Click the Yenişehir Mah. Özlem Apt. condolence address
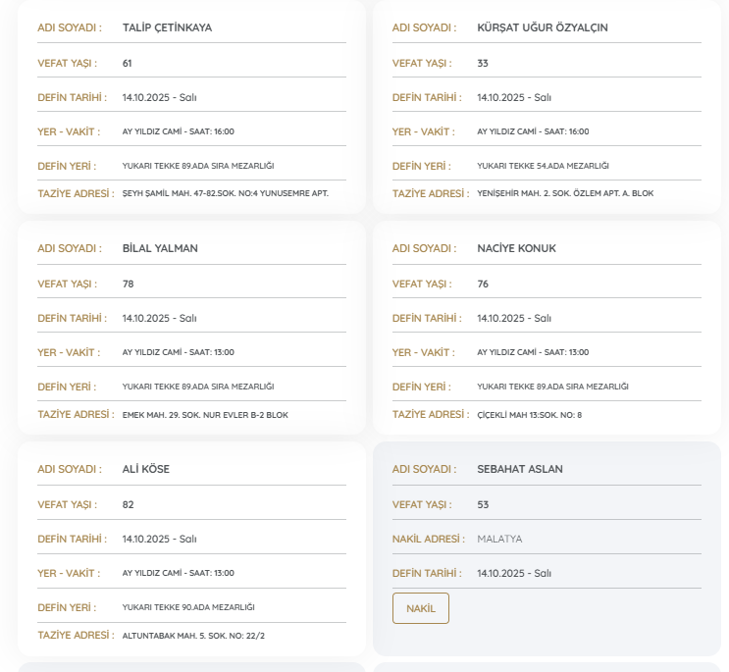Screen dimensions: 729x672 tap(564, 193)
